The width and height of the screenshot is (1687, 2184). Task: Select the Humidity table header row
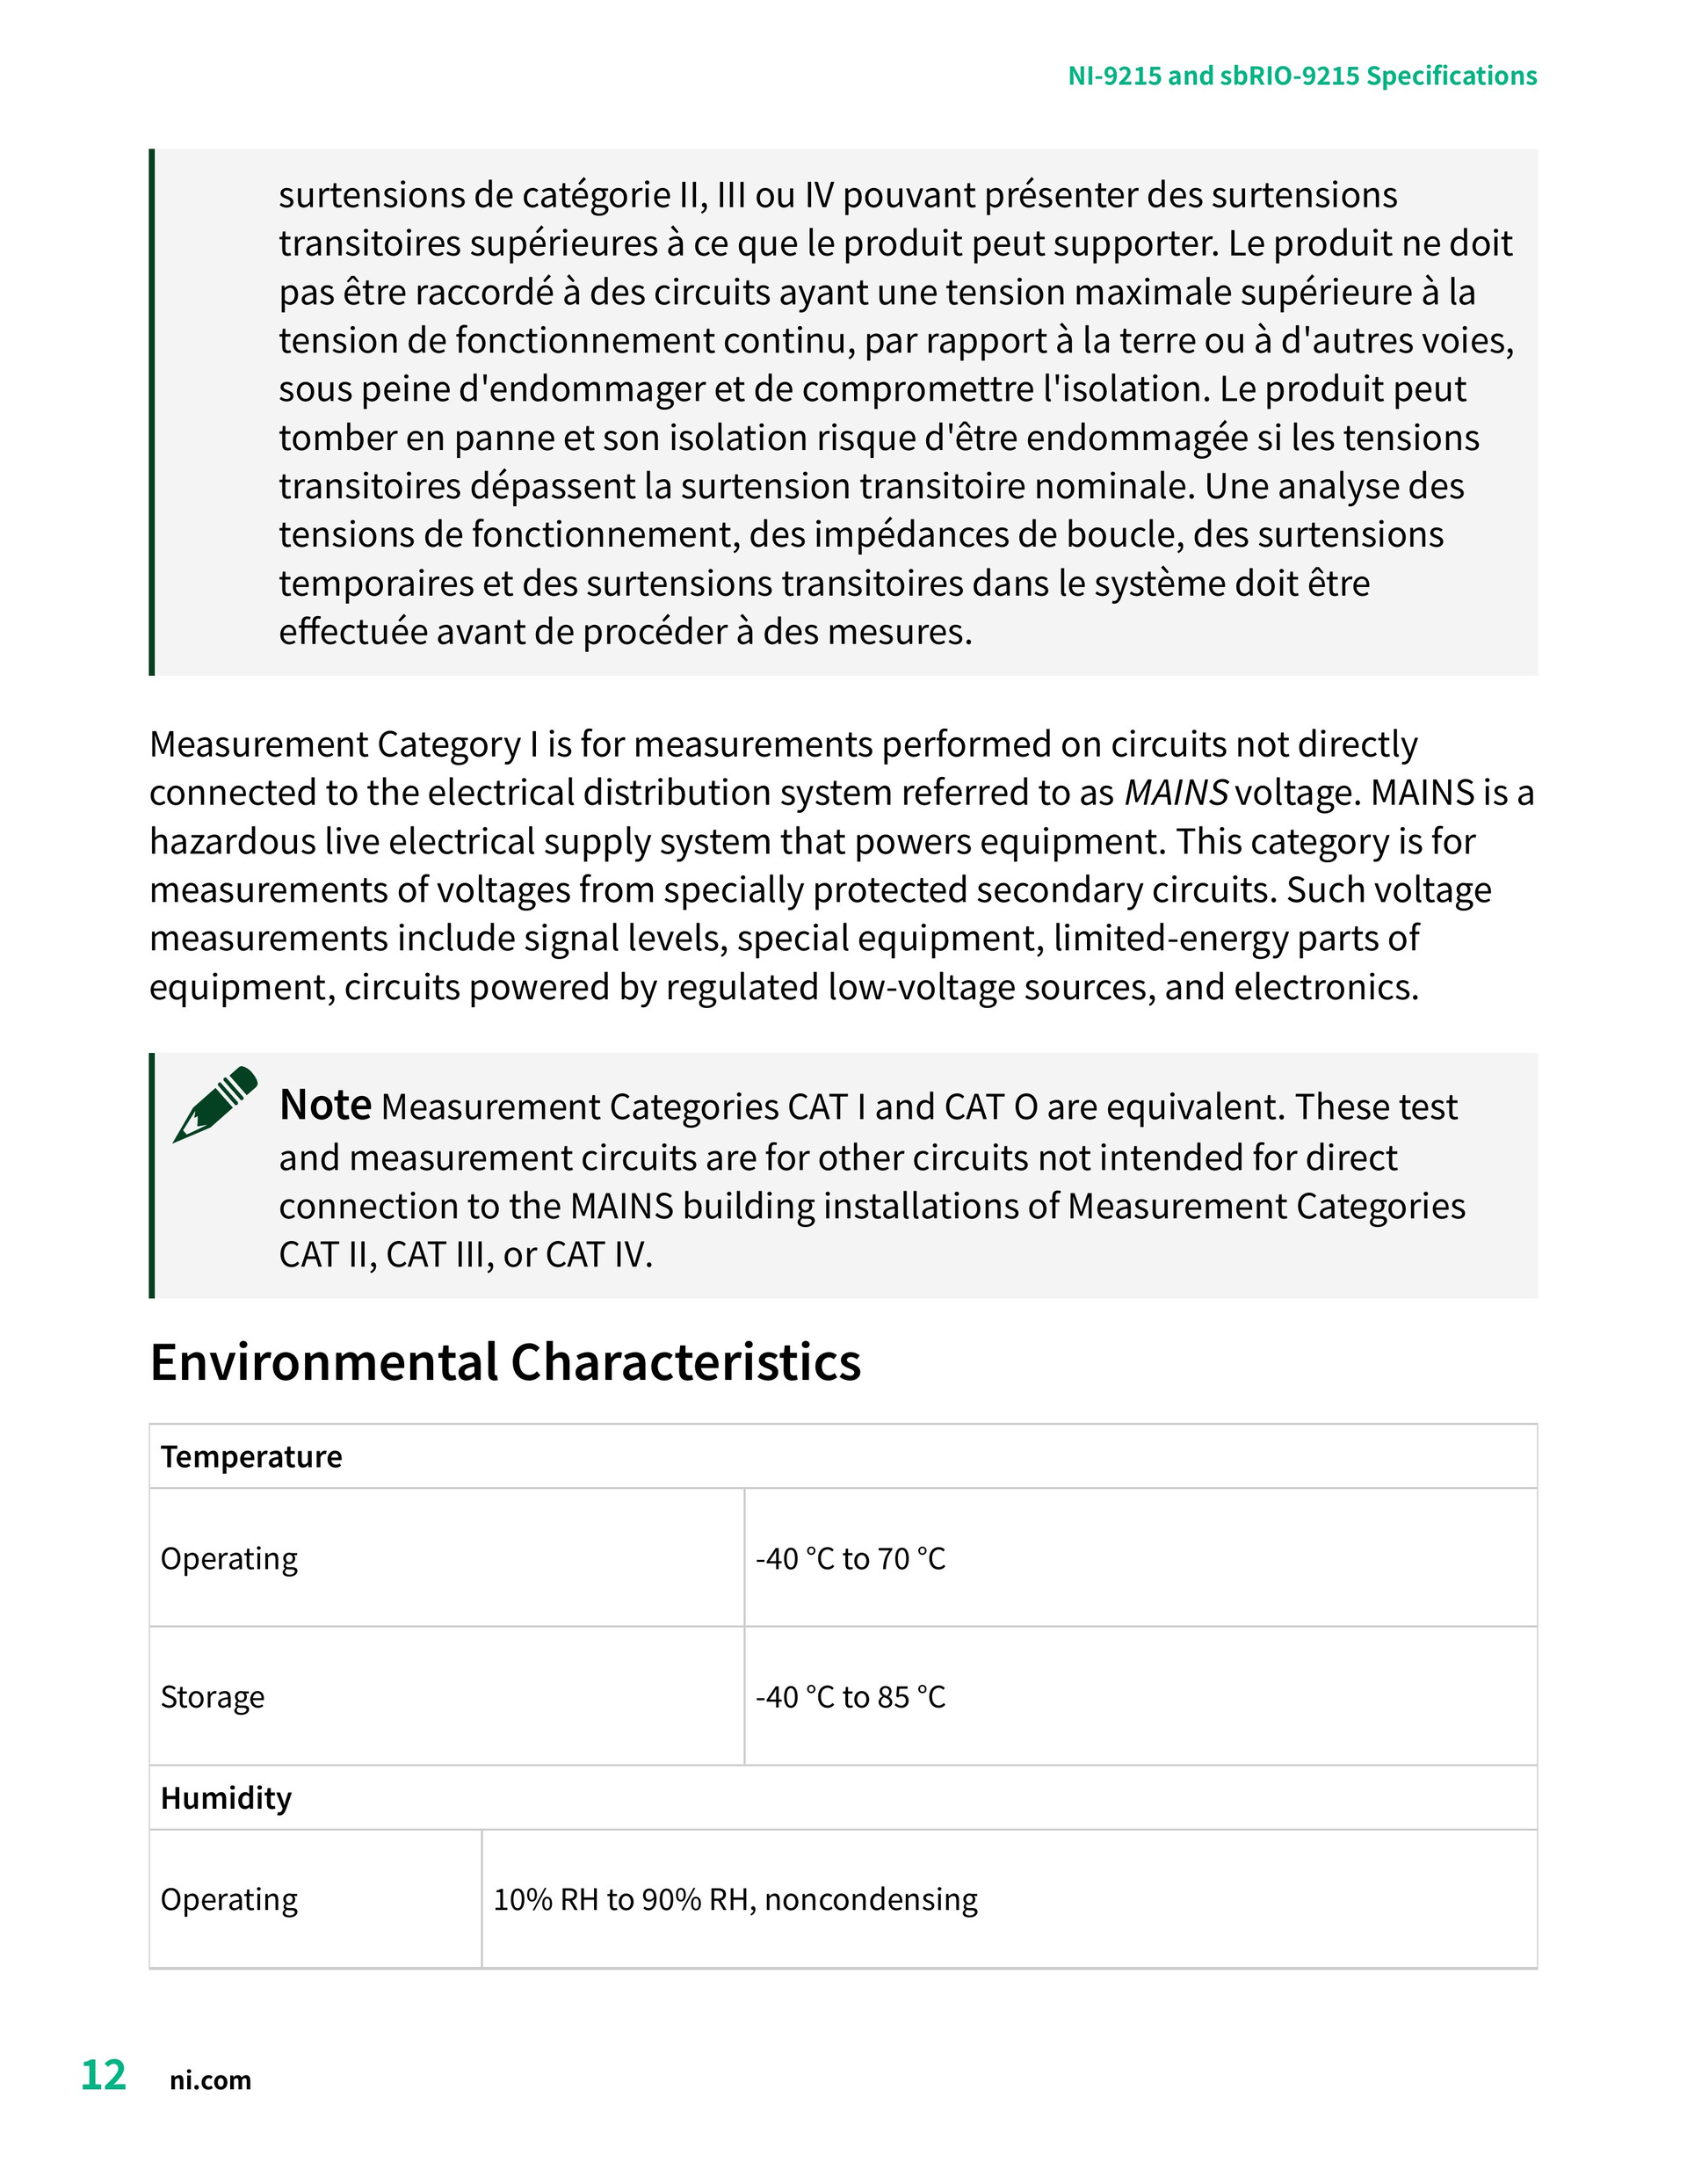843,1797
